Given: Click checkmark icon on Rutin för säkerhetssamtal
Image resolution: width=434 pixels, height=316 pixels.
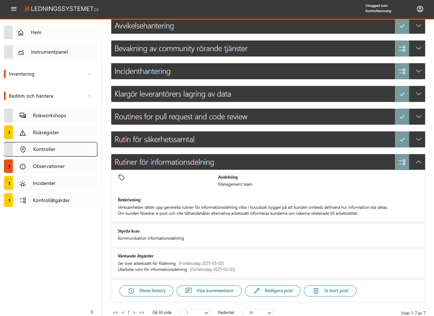Looking at the screenshot, I should point(402,140).
